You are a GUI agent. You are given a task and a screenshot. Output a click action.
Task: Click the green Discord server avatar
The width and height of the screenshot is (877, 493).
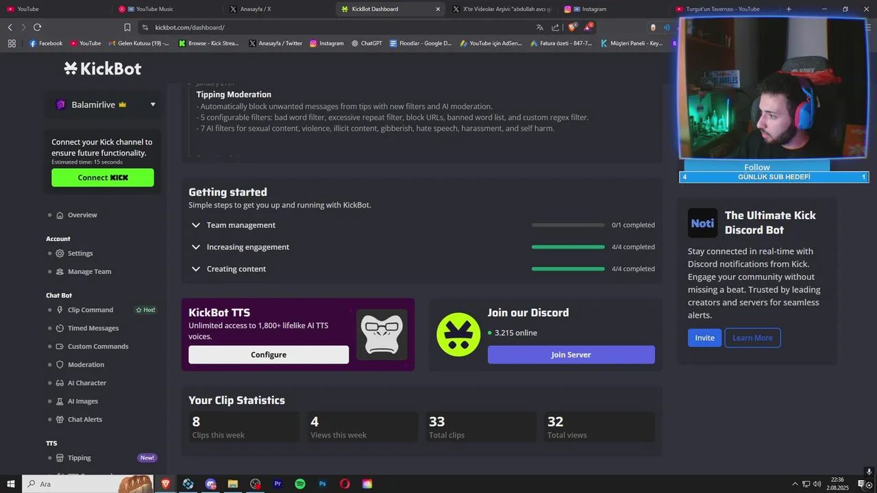(x=458, y=335)
